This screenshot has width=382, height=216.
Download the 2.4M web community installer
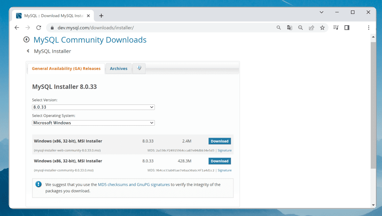click(x=219, y=141)
